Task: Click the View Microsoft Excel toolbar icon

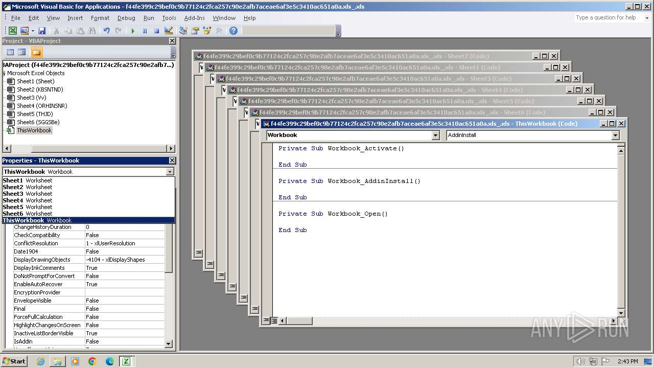Action: (x=13, y=31)
